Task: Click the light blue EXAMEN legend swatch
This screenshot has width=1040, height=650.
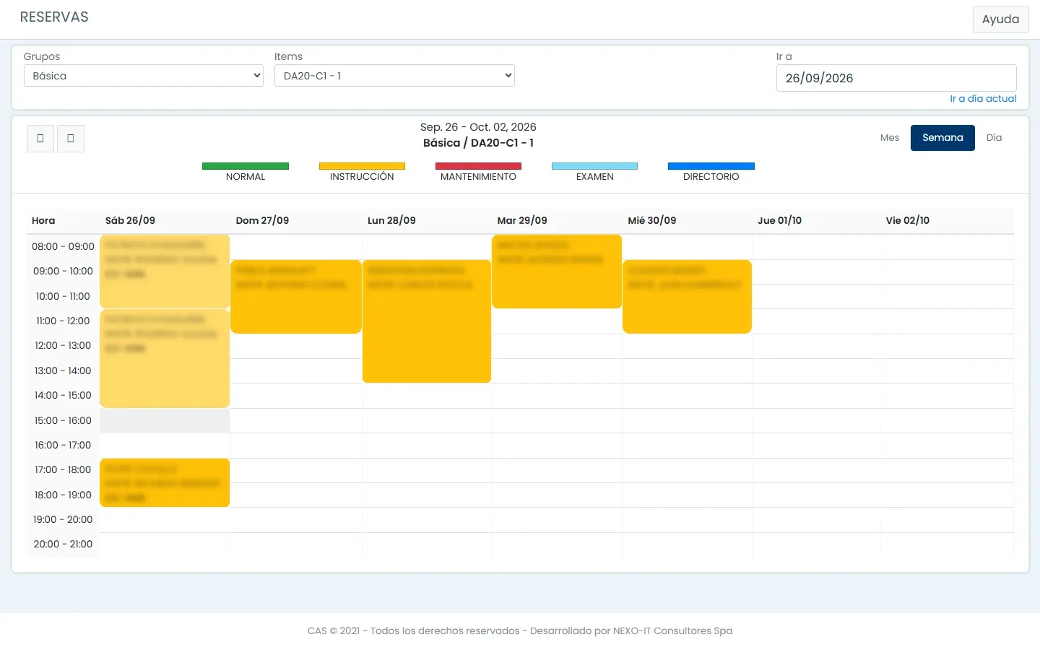Action: click(594, 166)
